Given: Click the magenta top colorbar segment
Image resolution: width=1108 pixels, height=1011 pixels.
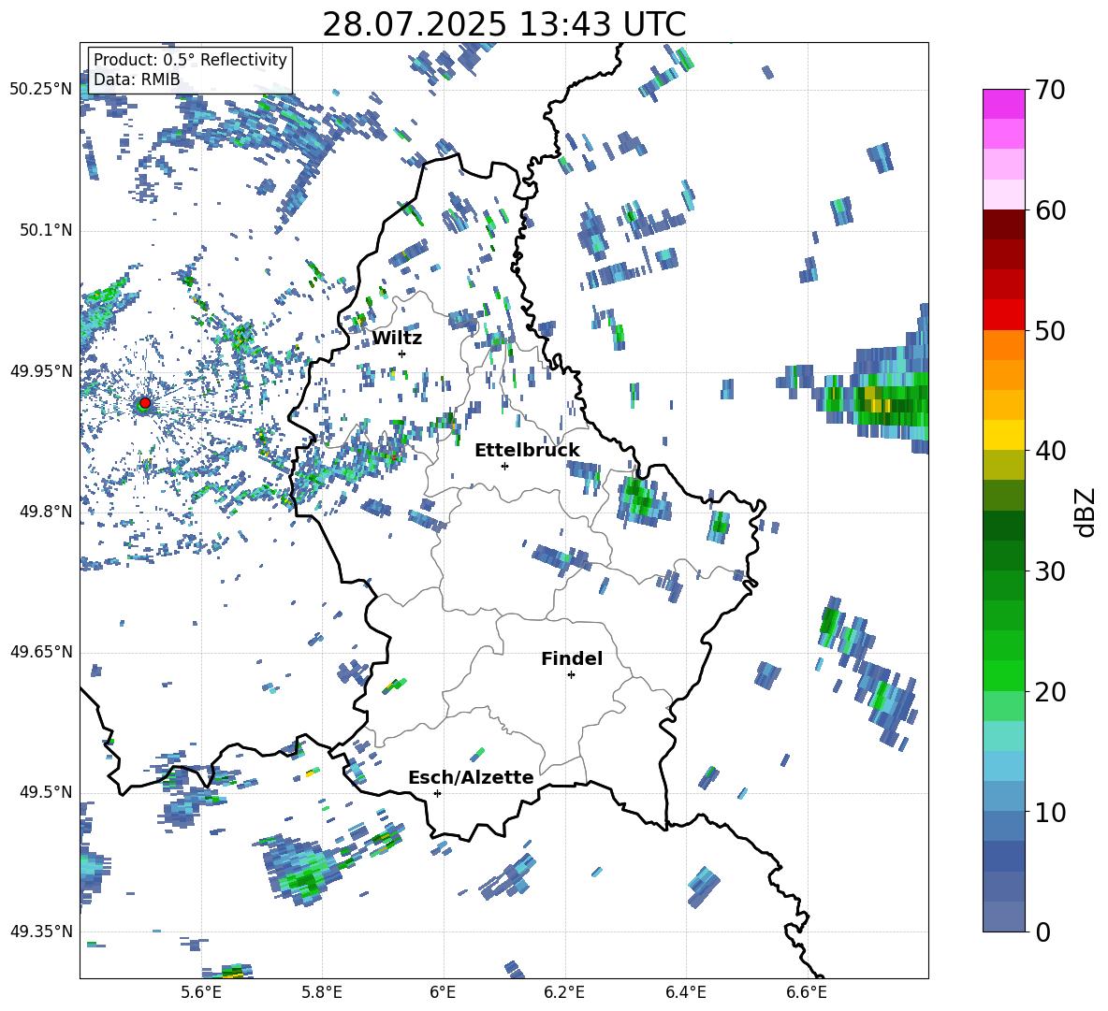Looking at the screenshot, I should [1003, 105].
